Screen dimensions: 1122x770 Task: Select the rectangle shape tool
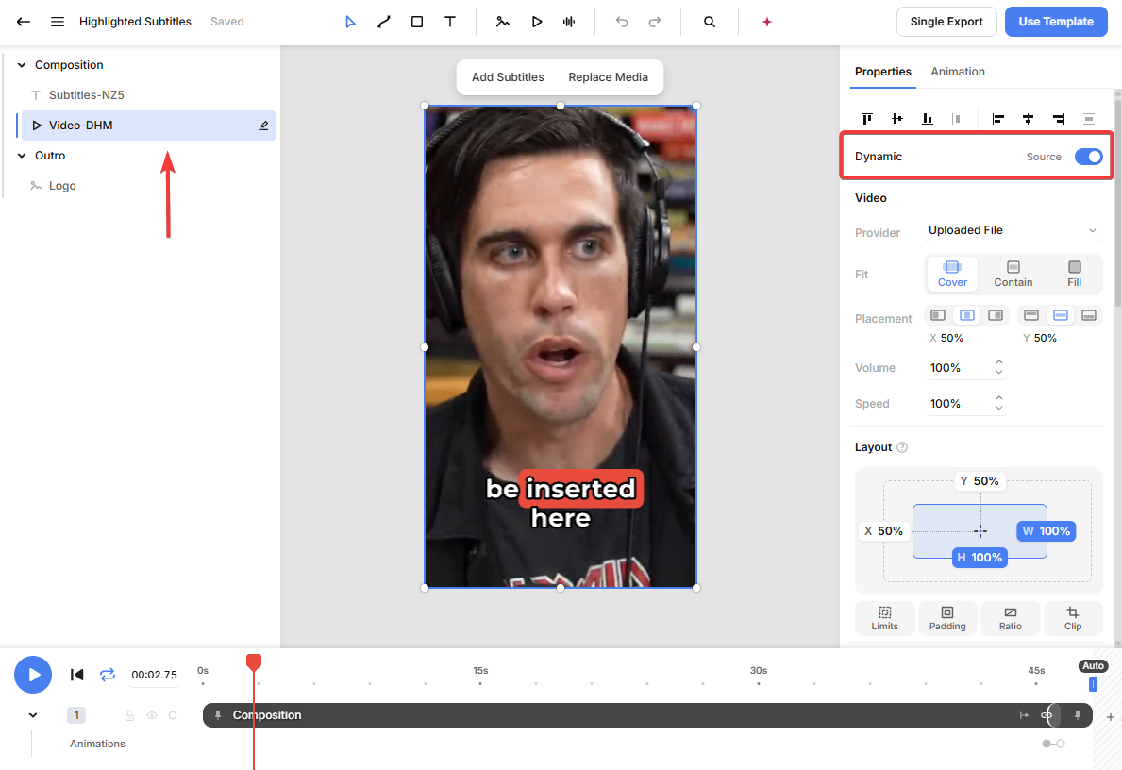click(x=417, y=22)
